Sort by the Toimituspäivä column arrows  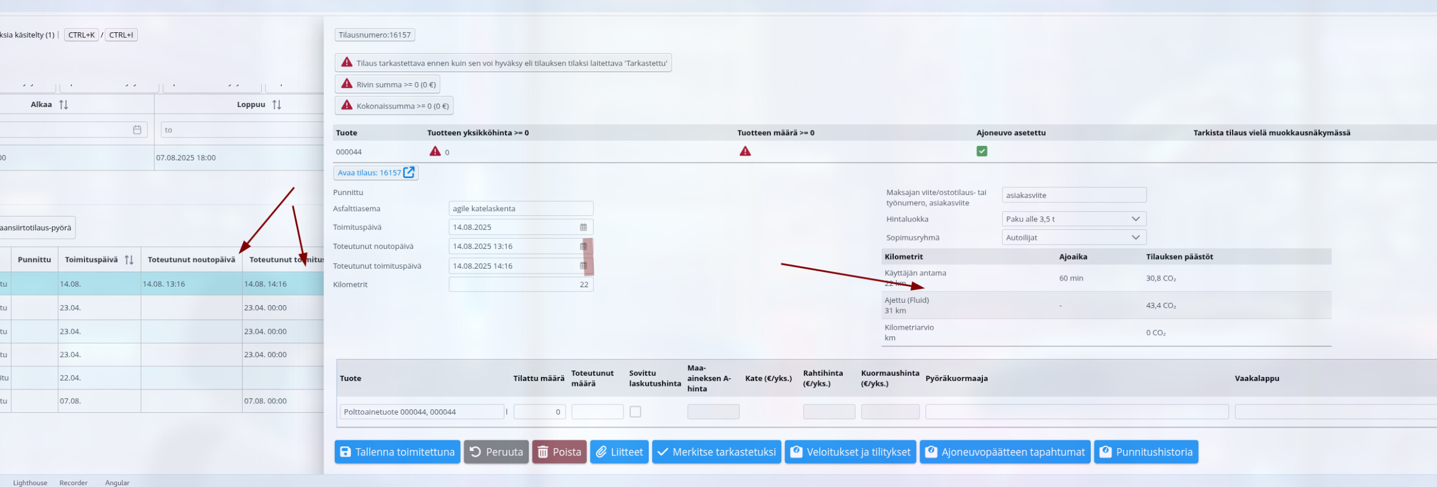129,260
